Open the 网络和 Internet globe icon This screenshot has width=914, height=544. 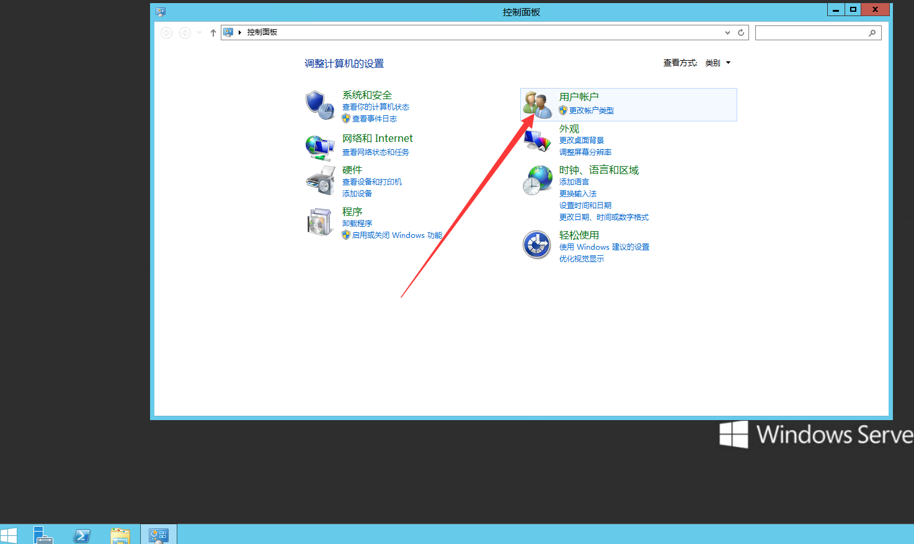(x=320, y=148)
